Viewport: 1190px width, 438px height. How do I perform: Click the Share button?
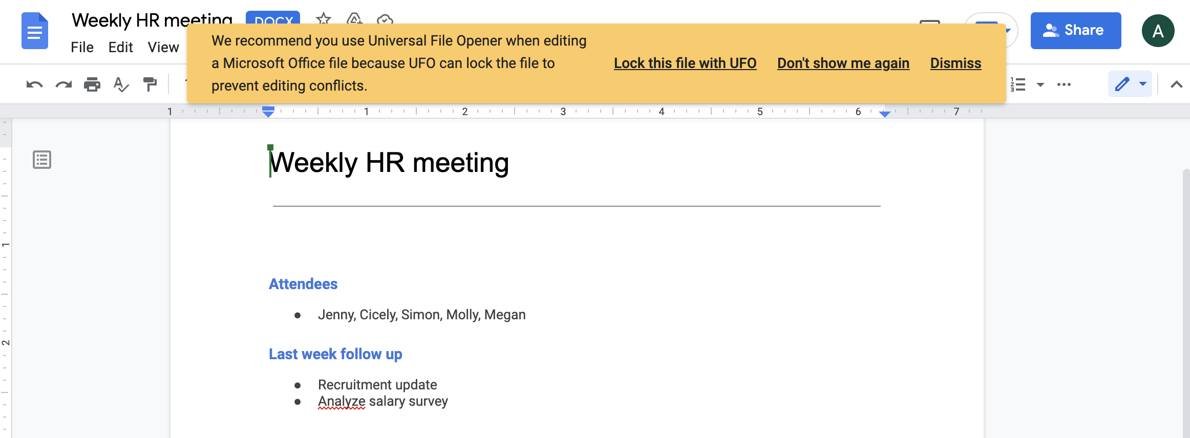1076,31
